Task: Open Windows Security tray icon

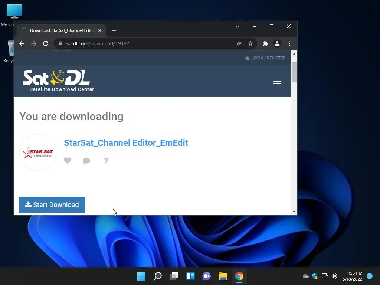Action: pyautogui.click(x=315, y=276)
